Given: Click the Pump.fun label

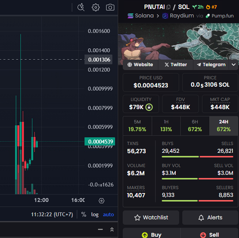Looking at the screenshot, I should (x=220, y=16).
